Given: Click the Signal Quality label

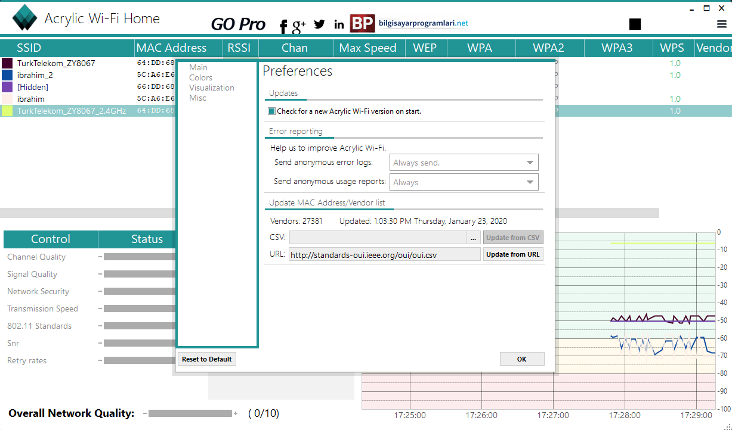Looking at the screenshot, I should point(32,274).
